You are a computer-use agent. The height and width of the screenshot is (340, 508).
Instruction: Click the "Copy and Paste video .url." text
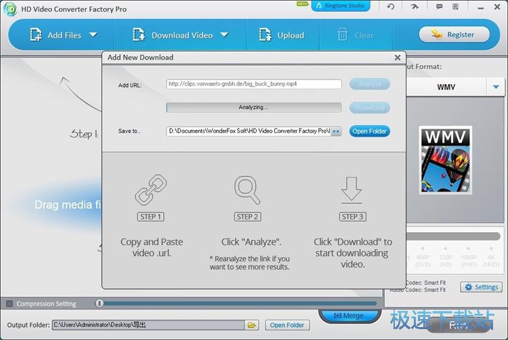pos(152,247)
